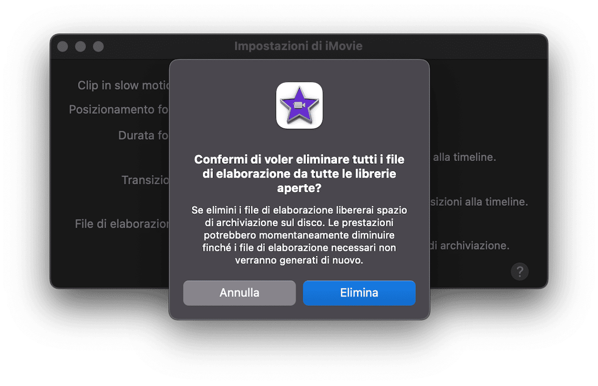Click the 'Se elimini i file' description text
This screenshot has height=386, width=598.
click(x=299, y=236)
